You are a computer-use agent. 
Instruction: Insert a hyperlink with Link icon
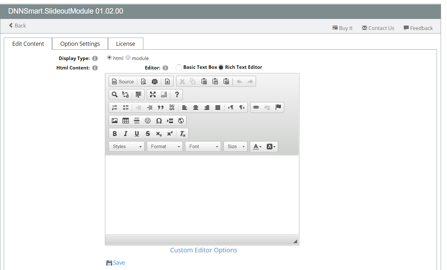(256, 107)
